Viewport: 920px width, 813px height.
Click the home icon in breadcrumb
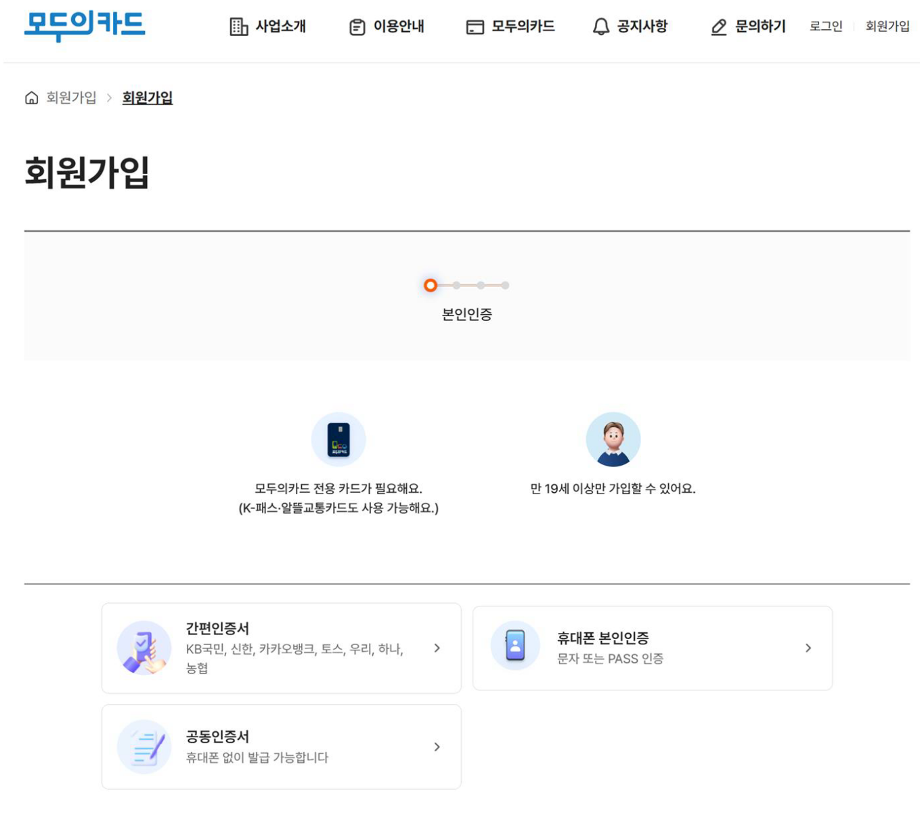pos(31,98)
